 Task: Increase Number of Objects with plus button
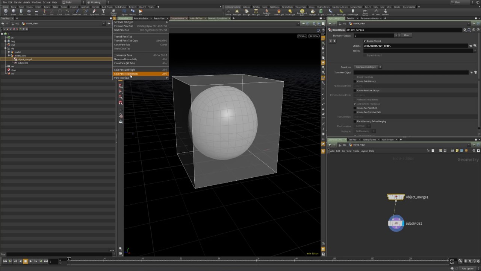coord(395,35)
